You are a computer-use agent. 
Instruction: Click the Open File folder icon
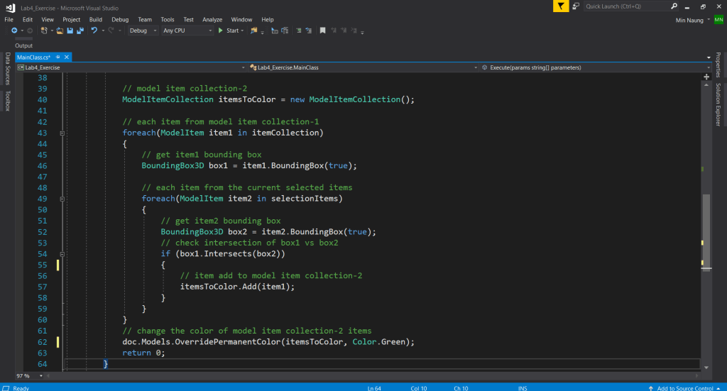(60, 31)
